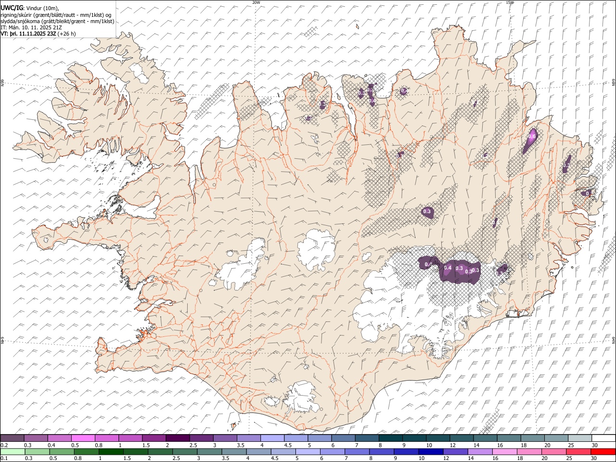Click the dark teal upper swatch from 8 to 9
The width and height of the screenshot is (616, 462).
(390, 438)
